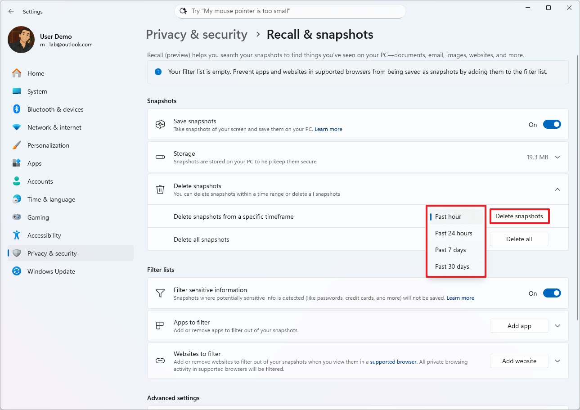
Task: Click the Accessibility figure icon
Action: (x=17, y=235)
